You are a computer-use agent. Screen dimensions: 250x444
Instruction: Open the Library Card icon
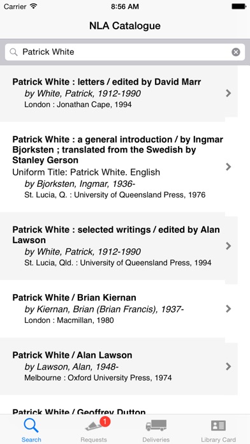(218, 426)
